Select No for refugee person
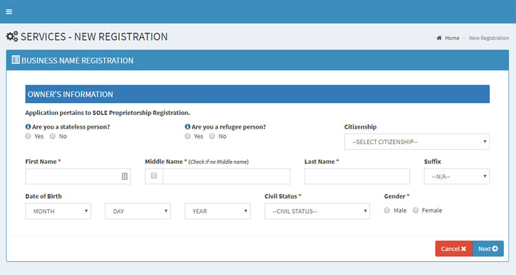The width and height of the screenshot is (516, 275). pyautogui.click(x=212, y=136)
